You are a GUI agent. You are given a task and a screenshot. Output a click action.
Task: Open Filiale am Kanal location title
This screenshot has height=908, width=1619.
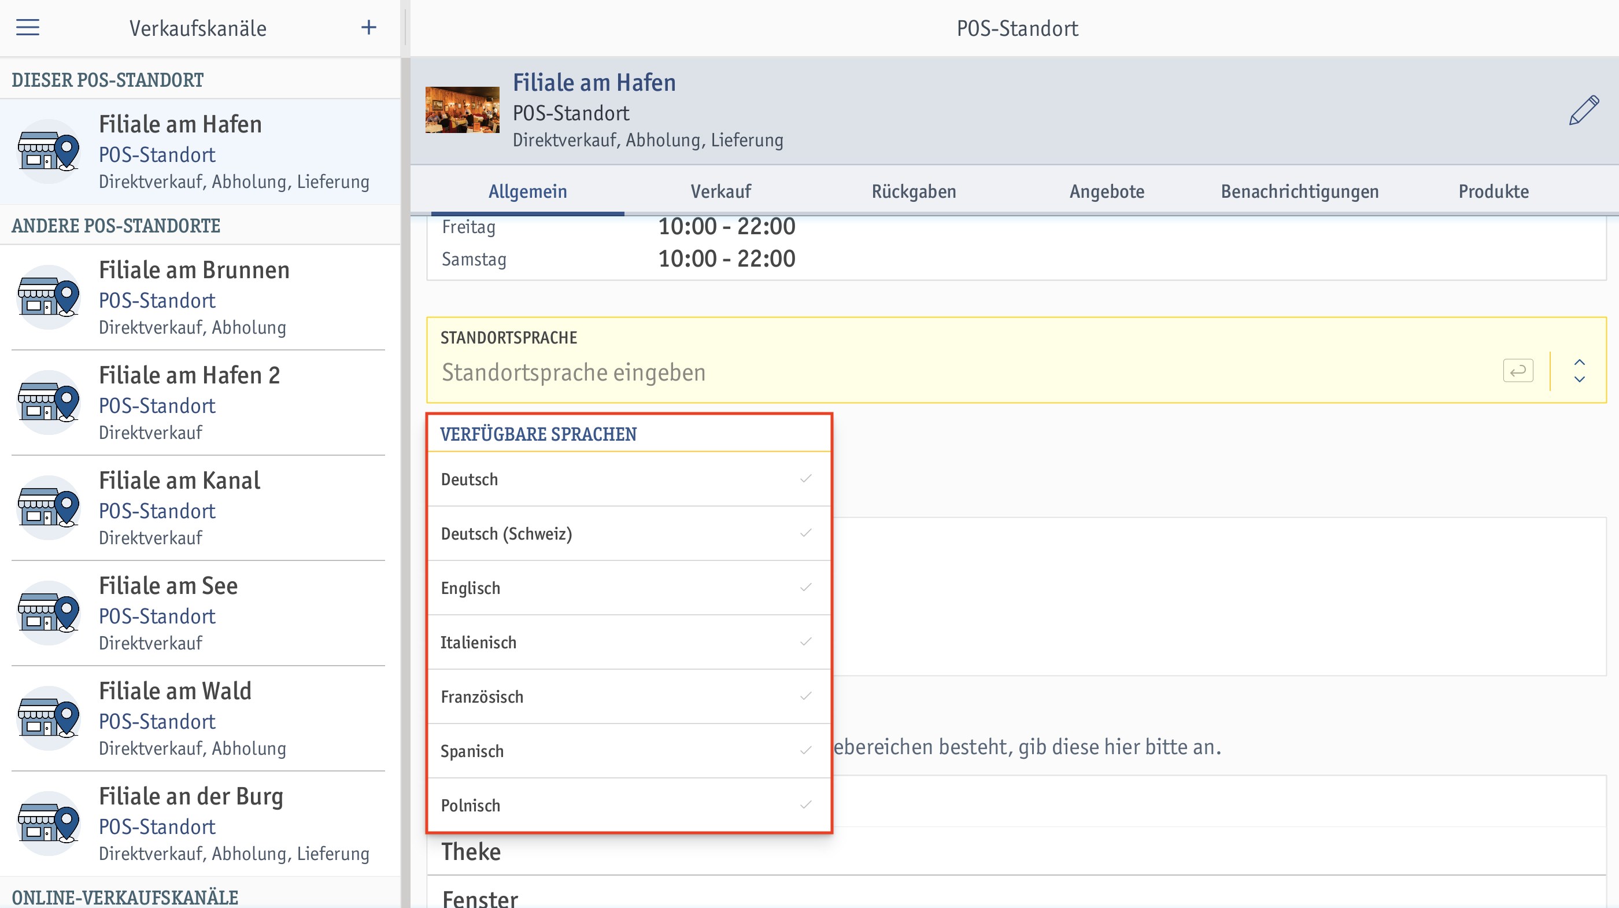[180, 480]
